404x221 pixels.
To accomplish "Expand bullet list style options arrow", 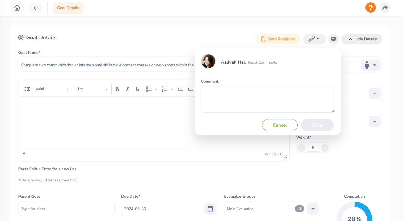I will 156,89.
